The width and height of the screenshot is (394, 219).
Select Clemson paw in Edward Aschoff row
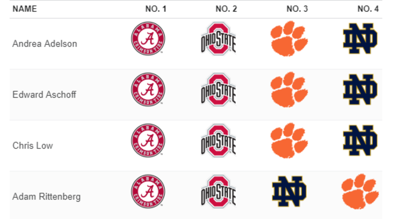click(x=289, y=90)
